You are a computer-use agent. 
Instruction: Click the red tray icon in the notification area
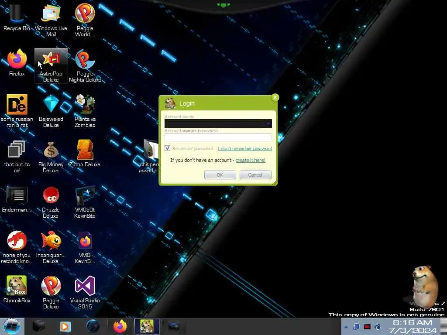tap(367, 327)
